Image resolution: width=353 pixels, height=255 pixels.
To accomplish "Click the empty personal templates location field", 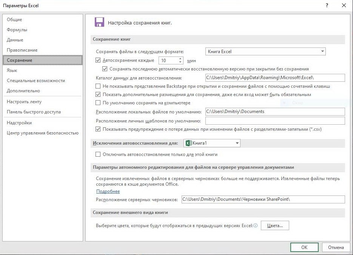I will pos(275,121).
